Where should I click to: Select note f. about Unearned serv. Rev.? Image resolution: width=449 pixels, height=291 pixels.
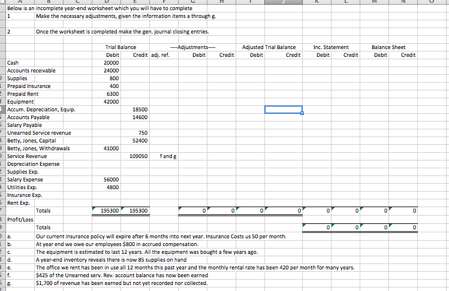122,275
